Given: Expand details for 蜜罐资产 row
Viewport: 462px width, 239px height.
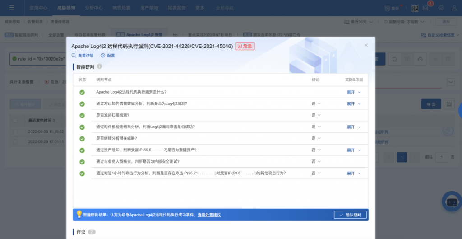Looking at the screenshot, I should pyautogui.click(x=354, y=150).
